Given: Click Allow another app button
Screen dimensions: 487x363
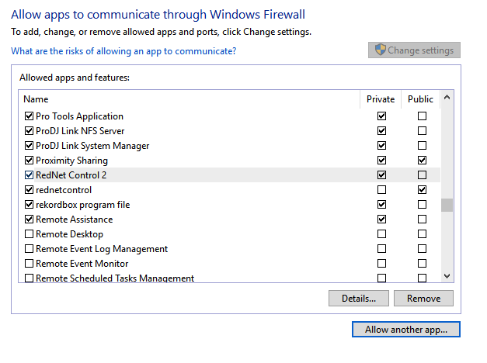Looking at the screenshot, I should click(x=406, y=329).
